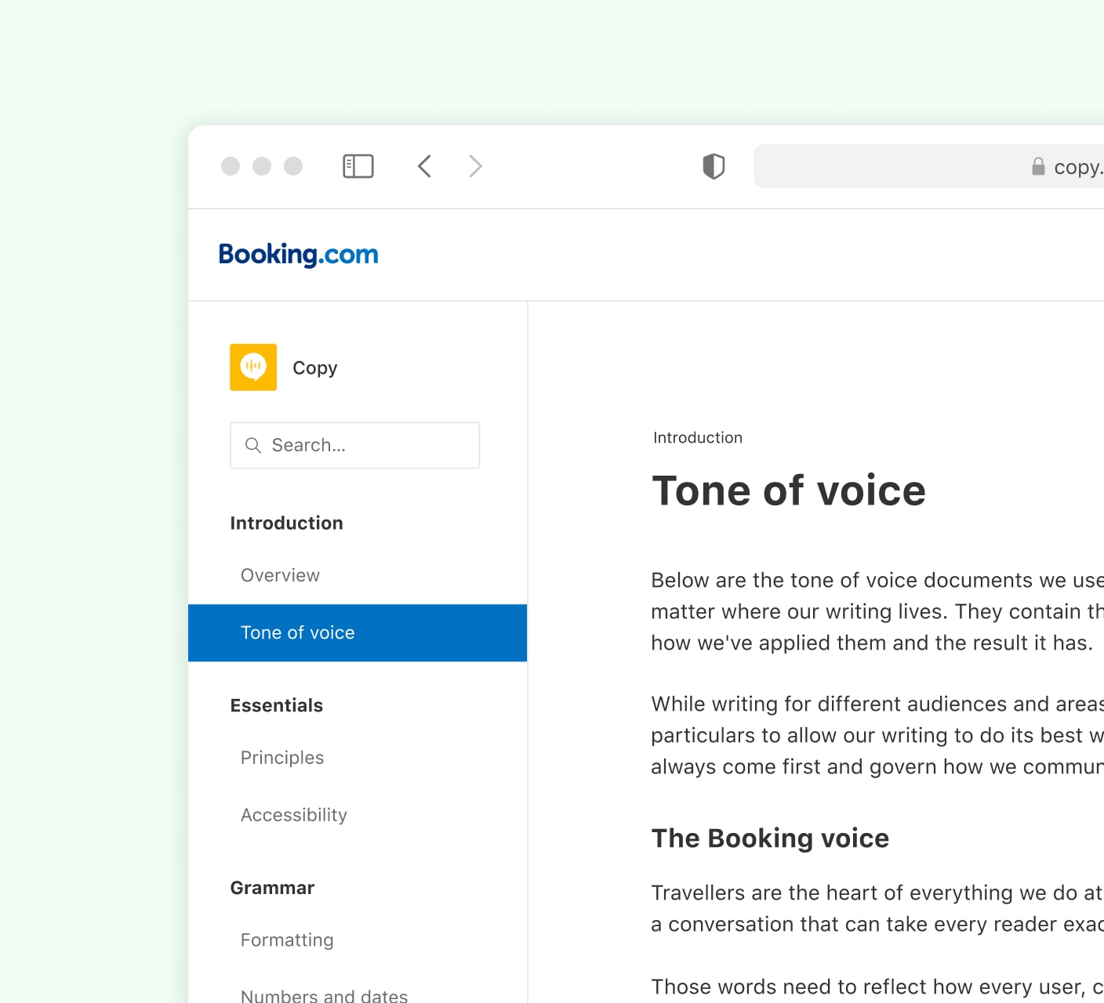Click the third zoom window dot
This screenshot has height=1003, width=1104.
[x=293, y=166]
